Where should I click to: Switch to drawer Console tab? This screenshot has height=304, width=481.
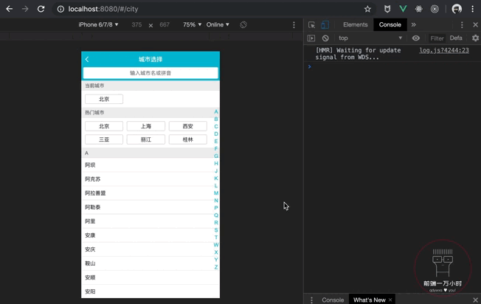pos(333,300)
